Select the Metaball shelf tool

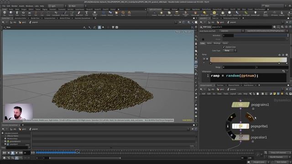[110, 13]
